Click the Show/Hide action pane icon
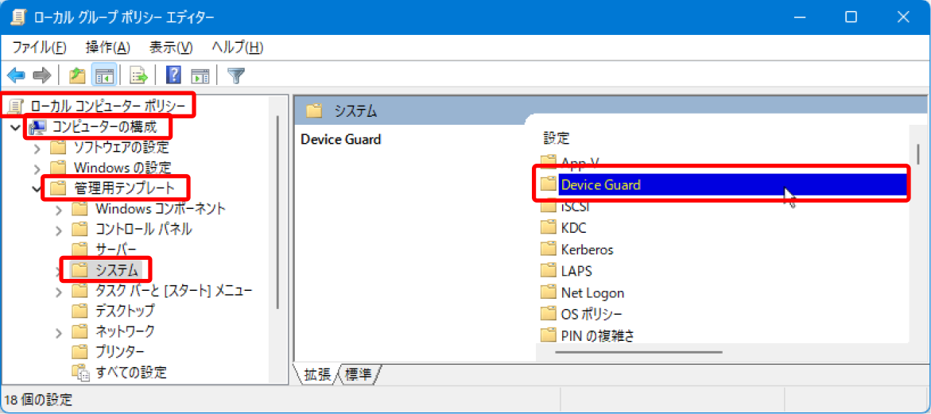The height and width of the screenshot is (414, 931). [200, 75]
